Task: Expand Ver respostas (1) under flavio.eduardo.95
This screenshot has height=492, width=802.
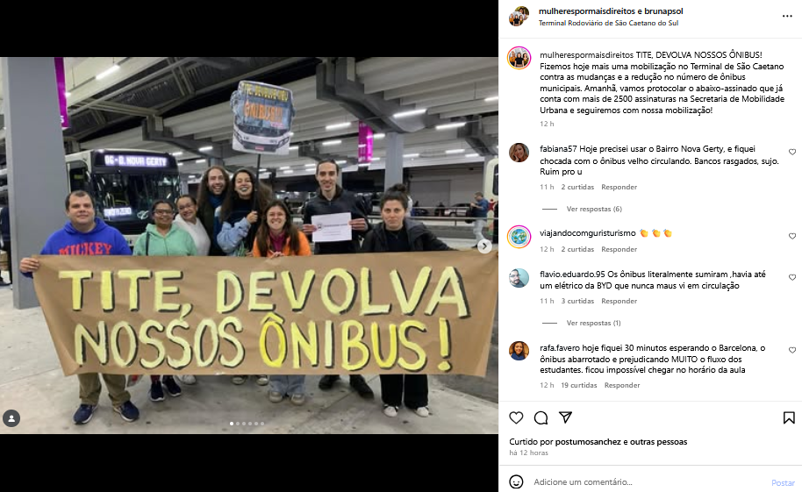Action: 593,323
